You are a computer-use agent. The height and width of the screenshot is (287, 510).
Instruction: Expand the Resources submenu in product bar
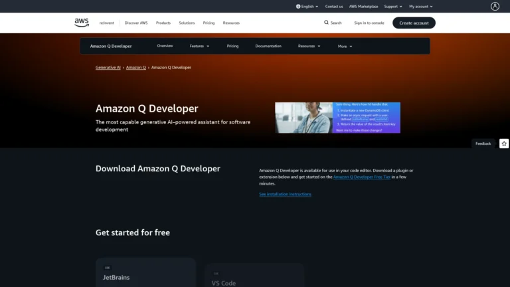(x=309, y=46)
